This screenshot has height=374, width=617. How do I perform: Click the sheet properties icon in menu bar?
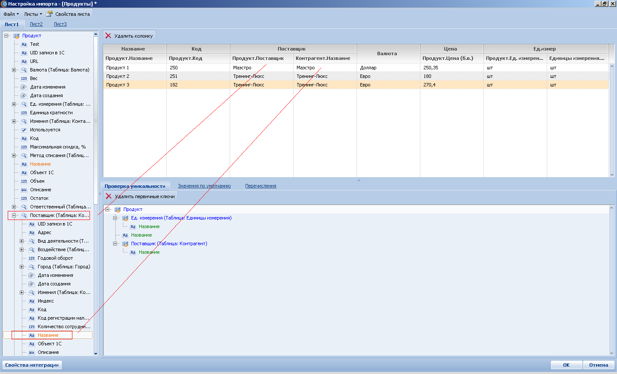49,14
